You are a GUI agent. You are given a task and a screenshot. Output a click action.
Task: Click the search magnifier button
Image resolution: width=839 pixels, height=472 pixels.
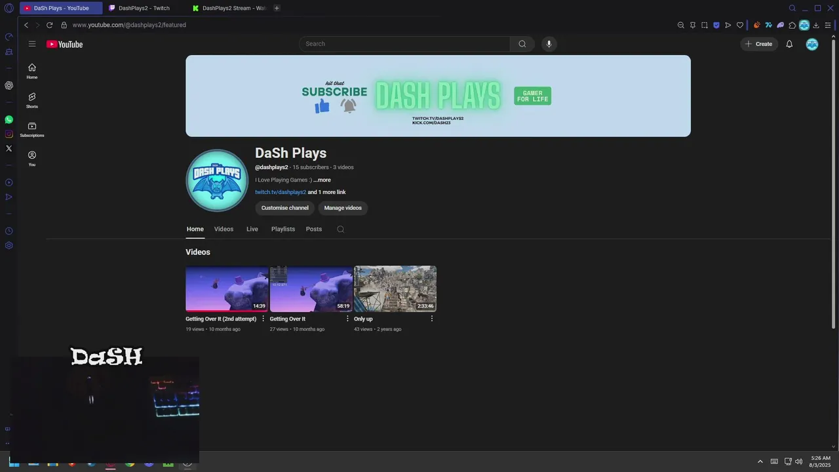coord(522,44)
